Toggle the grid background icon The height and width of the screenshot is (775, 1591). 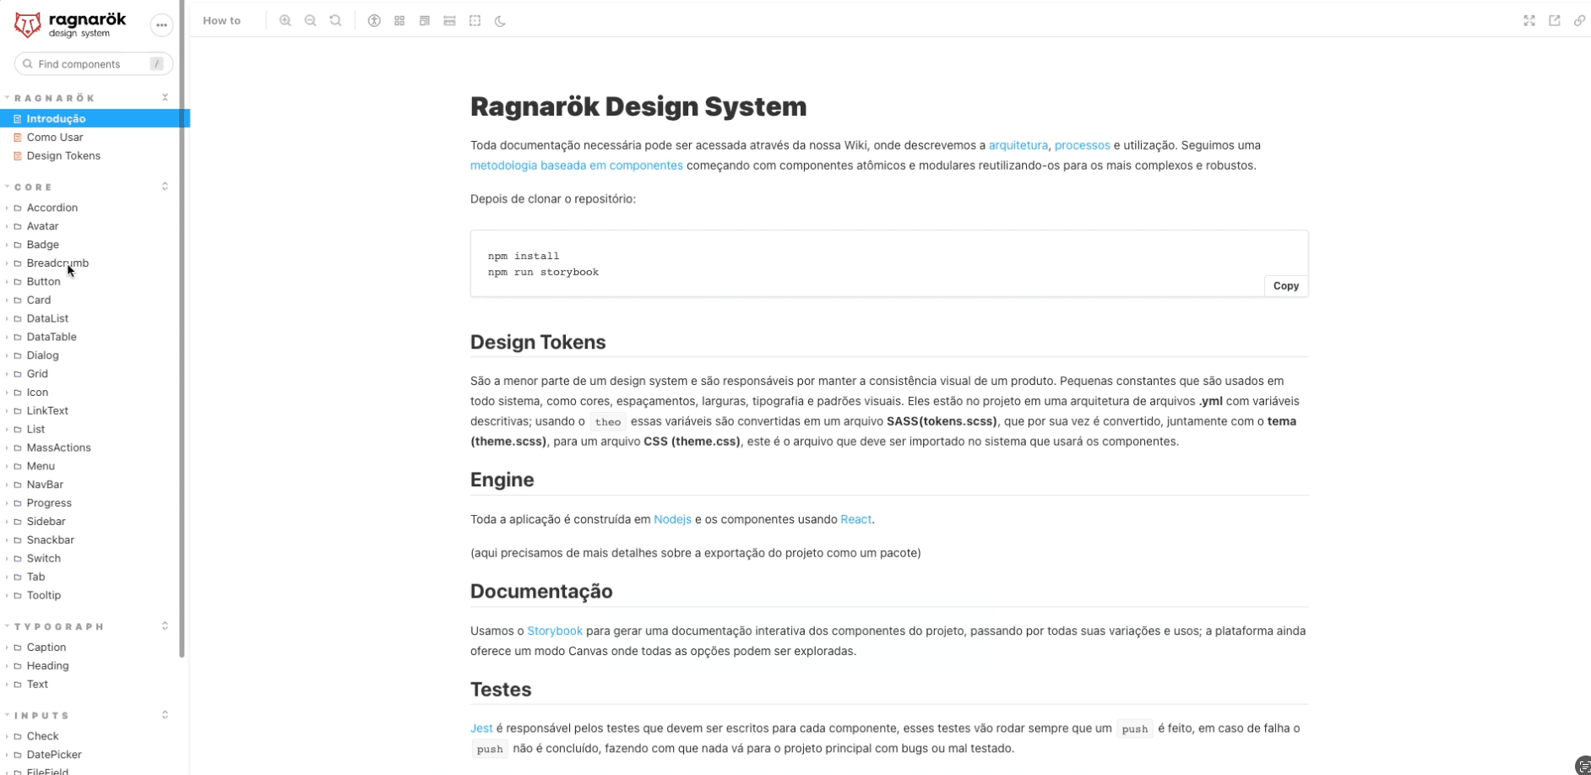(x=399, y=21)
